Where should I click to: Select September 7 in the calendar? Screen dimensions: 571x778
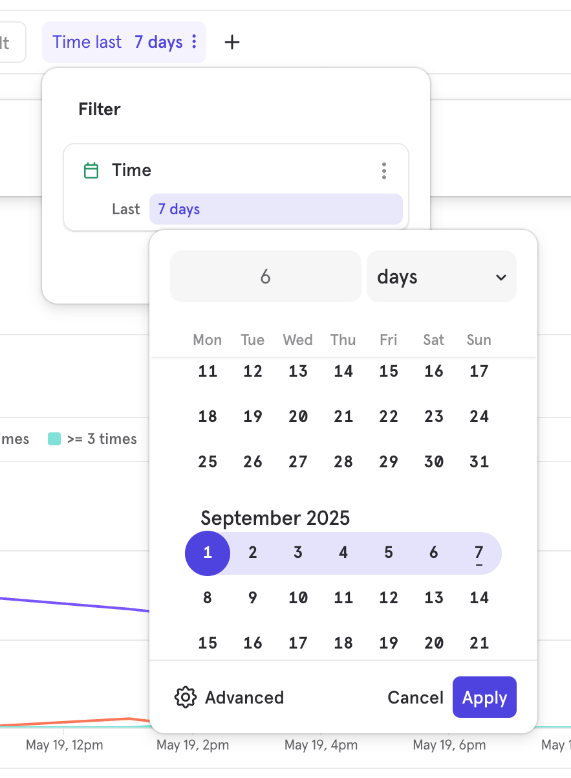tap(479, 553)
